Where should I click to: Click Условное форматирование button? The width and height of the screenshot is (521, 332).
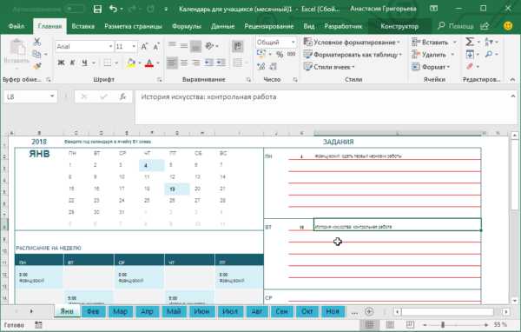(x=352, y=43)
